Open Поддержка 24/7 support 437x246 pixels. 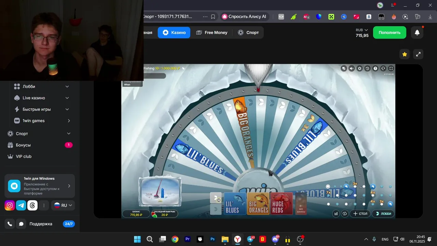51,224
